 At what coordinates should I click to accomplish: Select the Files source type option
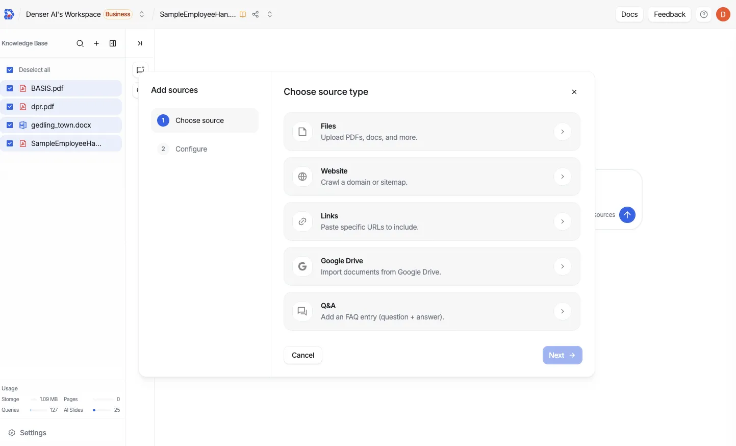coord(432,132)
